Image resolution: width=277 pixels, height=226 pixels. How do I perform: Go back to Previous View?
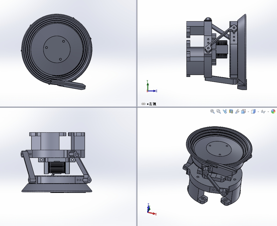tap(225, 111)
